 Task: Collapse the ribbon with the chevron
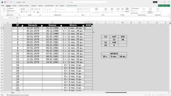tap(169, 15)
